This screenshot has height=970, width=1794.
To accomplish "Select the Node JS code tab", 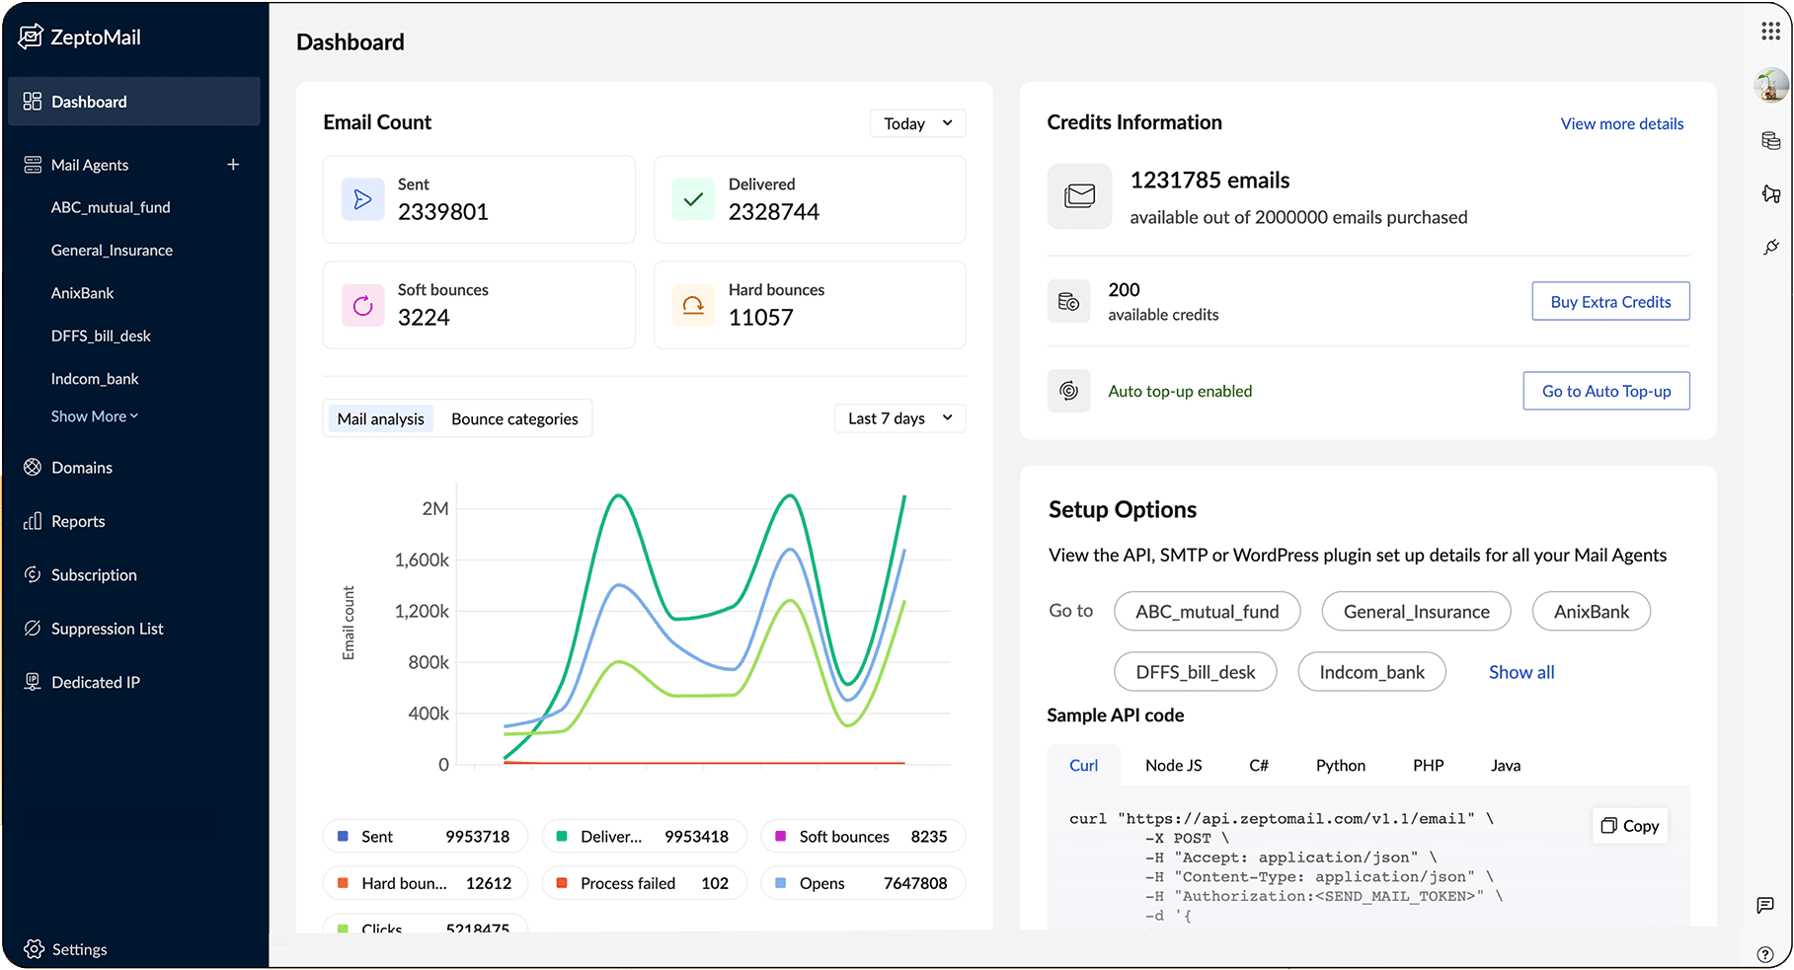I will pyautogui.click(x=1173, y=766).
